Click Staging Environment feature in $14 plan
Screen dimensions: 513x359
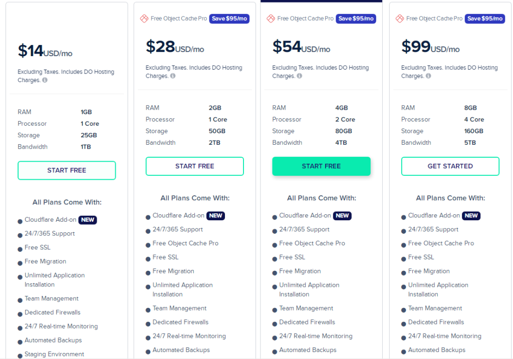tap(54, 354)
